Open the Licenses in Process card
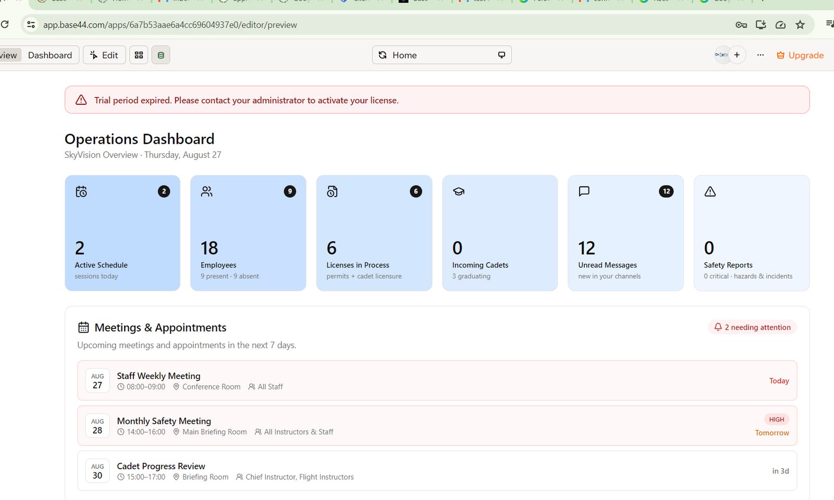 click(374, 233)
